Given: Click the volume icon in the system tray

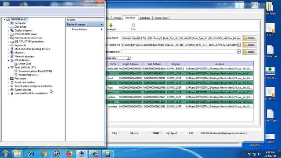Looking at the screenshot, I should (x=259, y=154).
